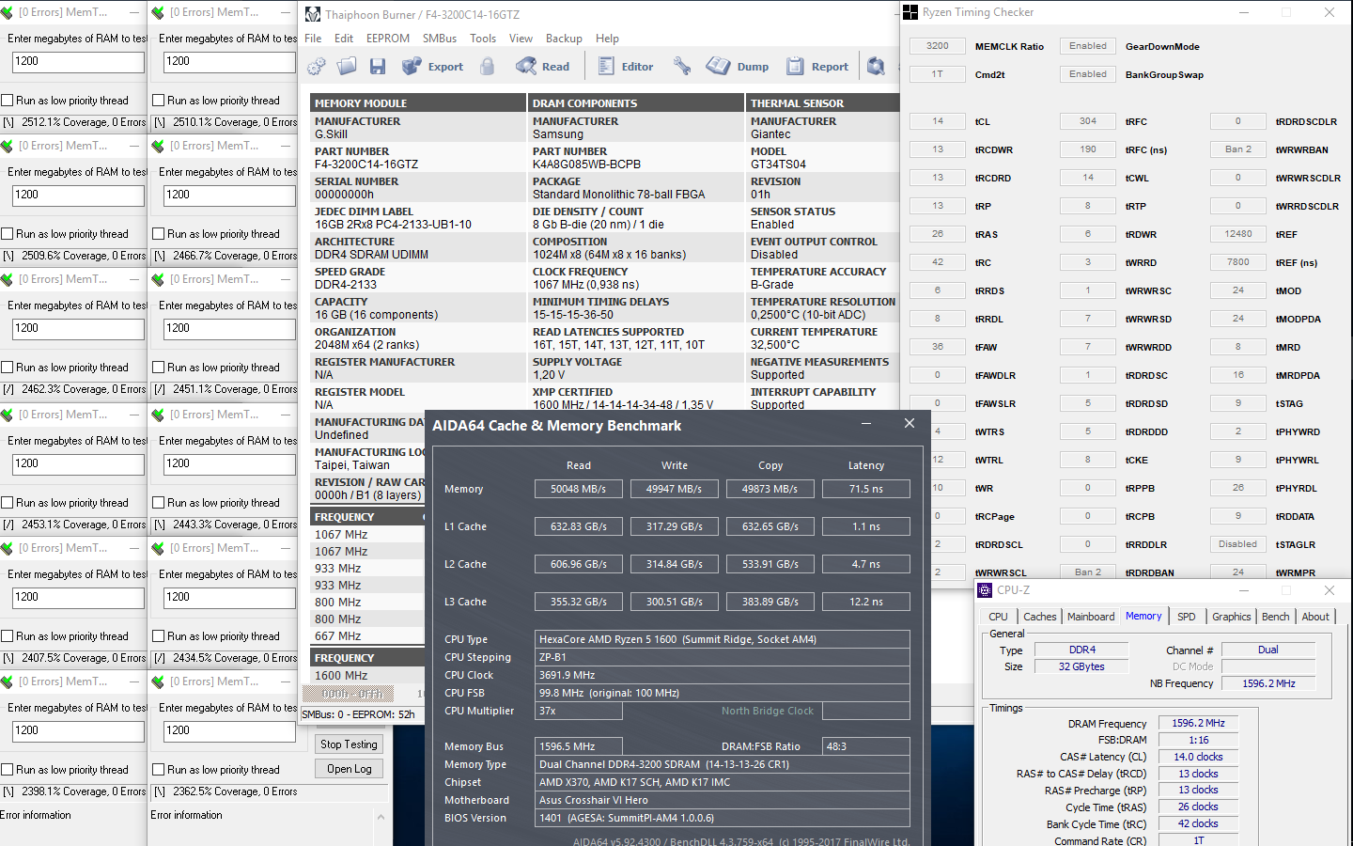Image resolution: width=1353 pixels, height=846 pixels.
Task: Click MemTest title icon above 2451.1% coverage
Action: pyautogui.click(x=159, y=279)
